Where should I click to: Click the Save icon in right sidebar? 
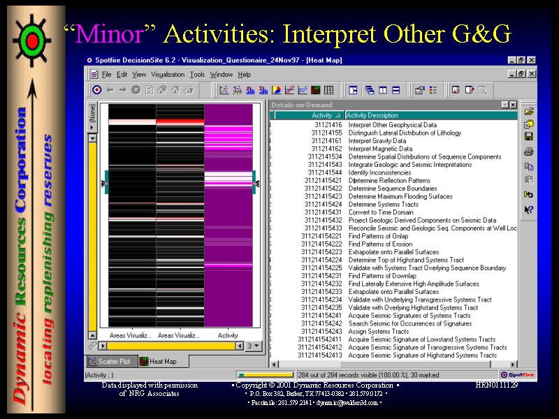pyautogui.click(x=529, y=136)
